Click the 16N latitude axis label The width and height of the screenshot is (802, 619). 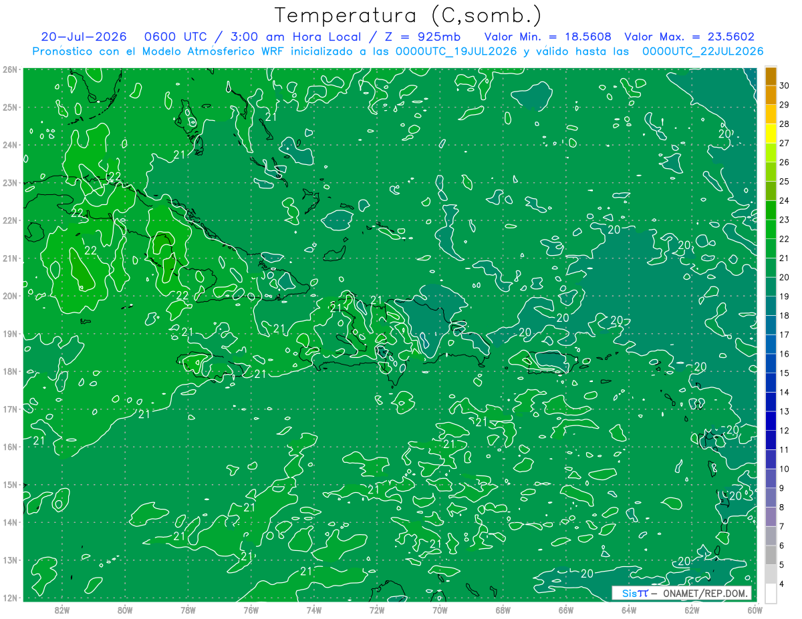pyautogui.click(x=10, y=447)
